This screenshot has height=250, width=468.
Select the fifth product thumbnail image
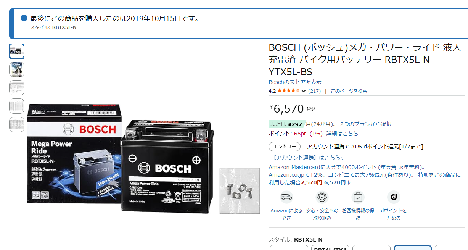coord(17,124)
